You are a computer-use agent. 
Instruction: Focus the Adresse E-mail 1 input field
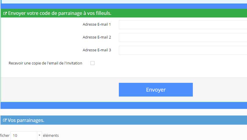click(x=183, y=24)
